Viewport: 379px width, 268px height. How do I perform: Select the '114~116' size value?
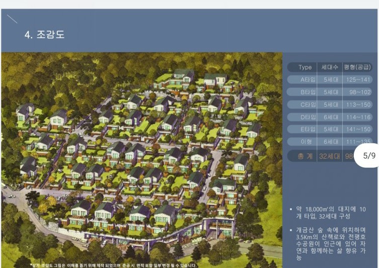[x=358, y=117]
